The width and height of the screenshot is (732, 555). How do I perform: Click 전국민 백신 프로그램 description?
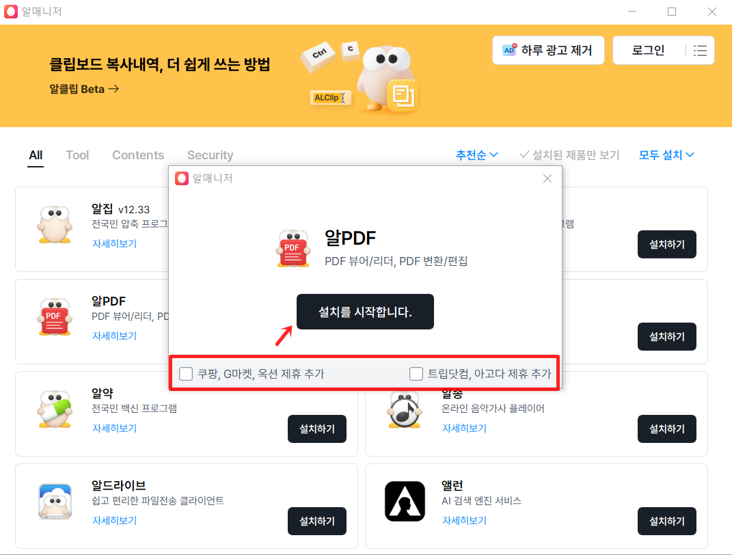tap(134, 409)
